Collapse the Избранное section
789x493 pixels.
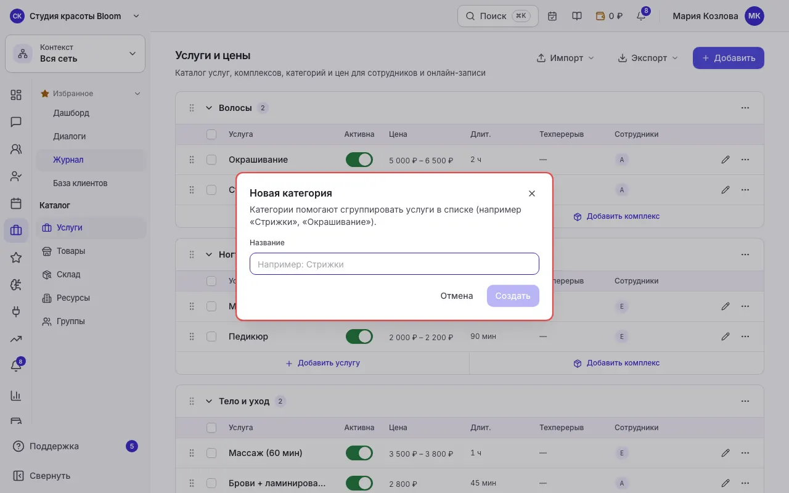click(137, 94)
